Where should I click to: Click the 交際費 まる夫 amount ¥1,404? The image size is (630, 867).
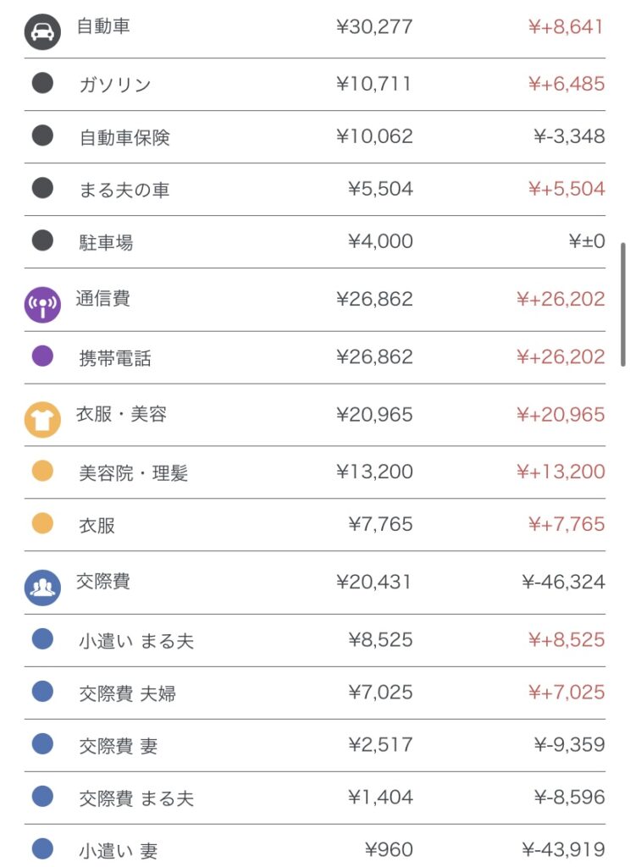(380, 798)
